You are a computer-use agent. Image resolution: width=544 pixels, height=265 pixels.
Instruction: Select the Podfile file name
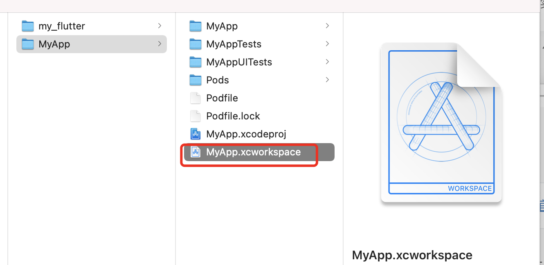(222, 98)
